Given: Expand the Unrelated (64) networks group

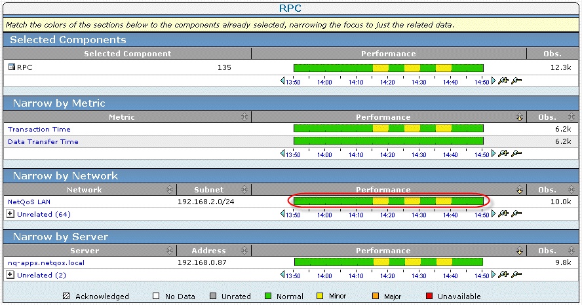Looking at the screenshot, I should 10,214.
